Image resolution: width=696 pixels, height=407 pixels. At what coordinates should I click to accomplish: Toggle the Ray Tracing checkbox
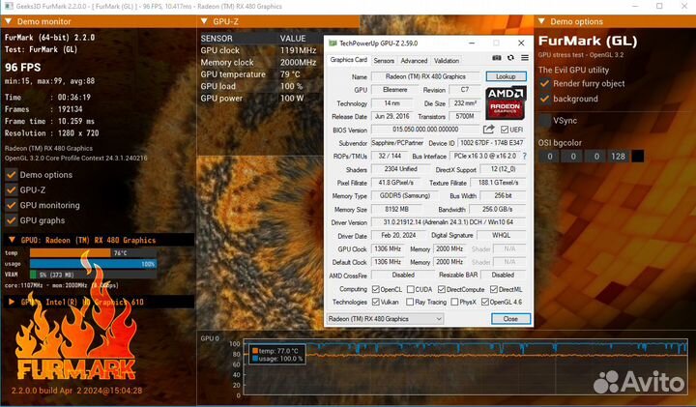pyautogui.click(x=410, y=302)
